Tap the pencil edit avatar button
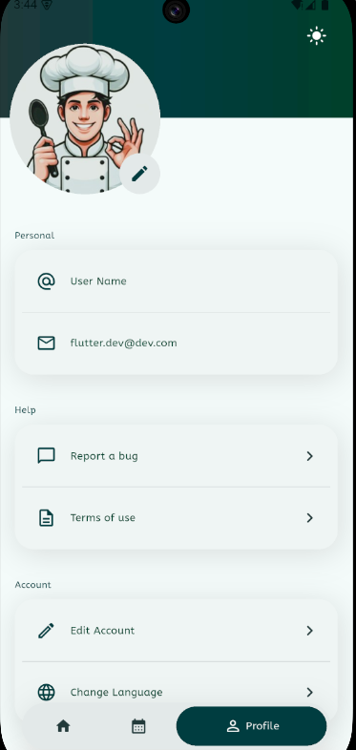Screen dimensions: 356x750 (x=139, y=174)
